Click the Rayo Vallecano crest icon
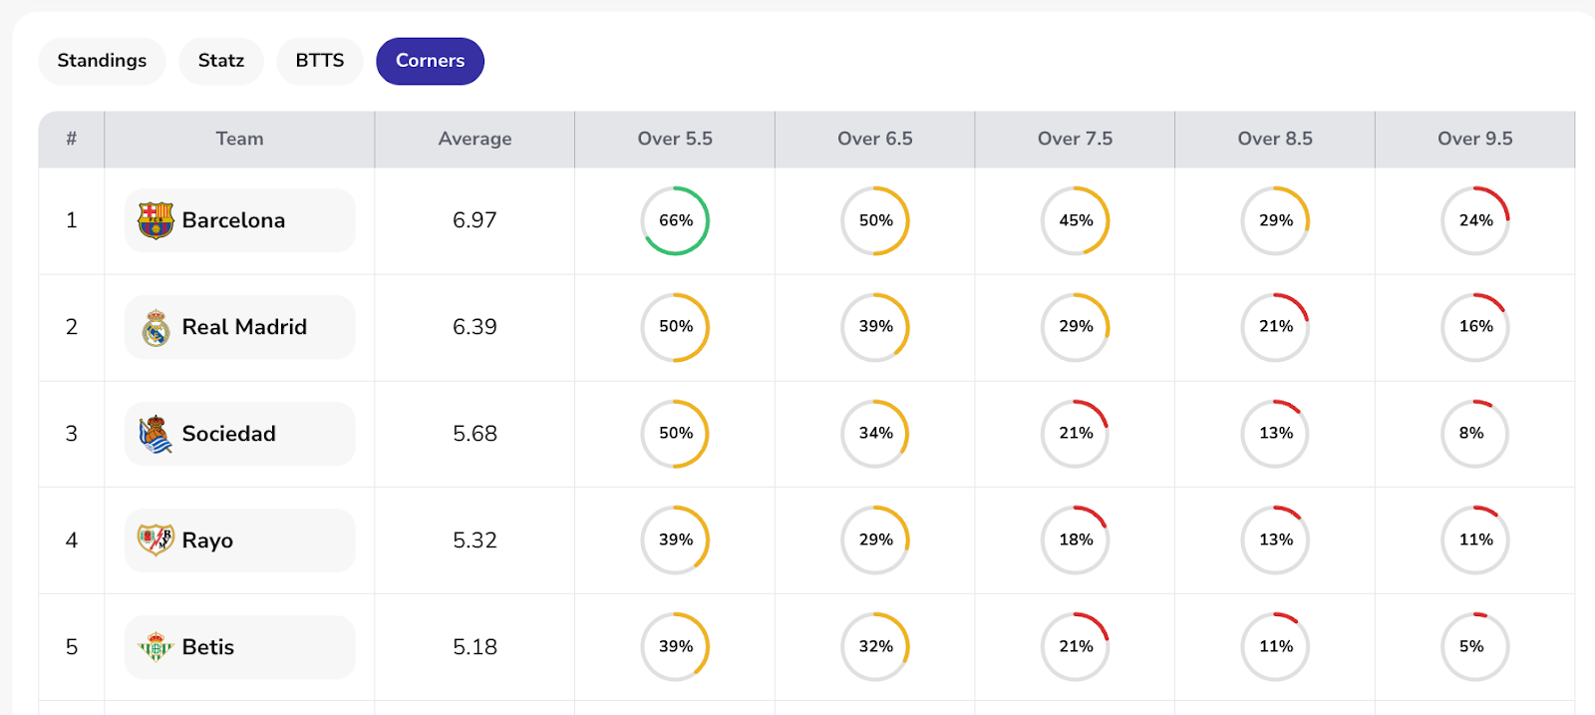The width and height of the screenshot is (1595, 715). coord(156,540)
